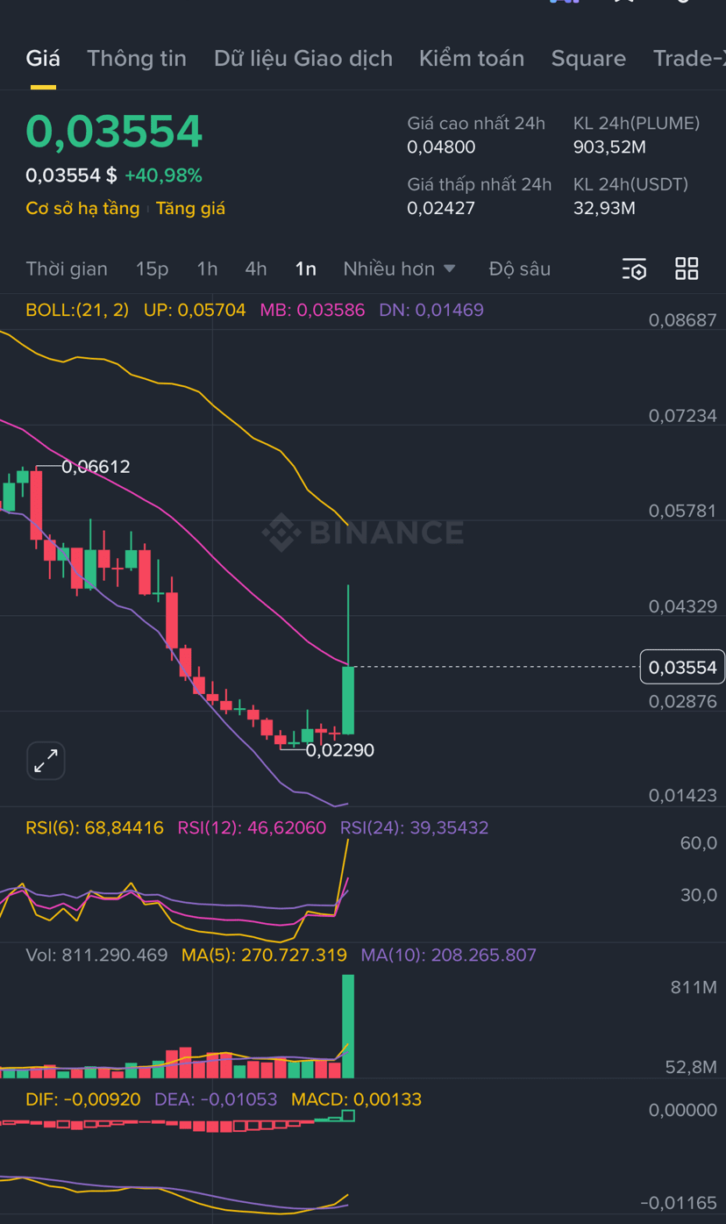Select the 4h timeframe
Screen dimensions: 726x1224
tap(256, 268)
